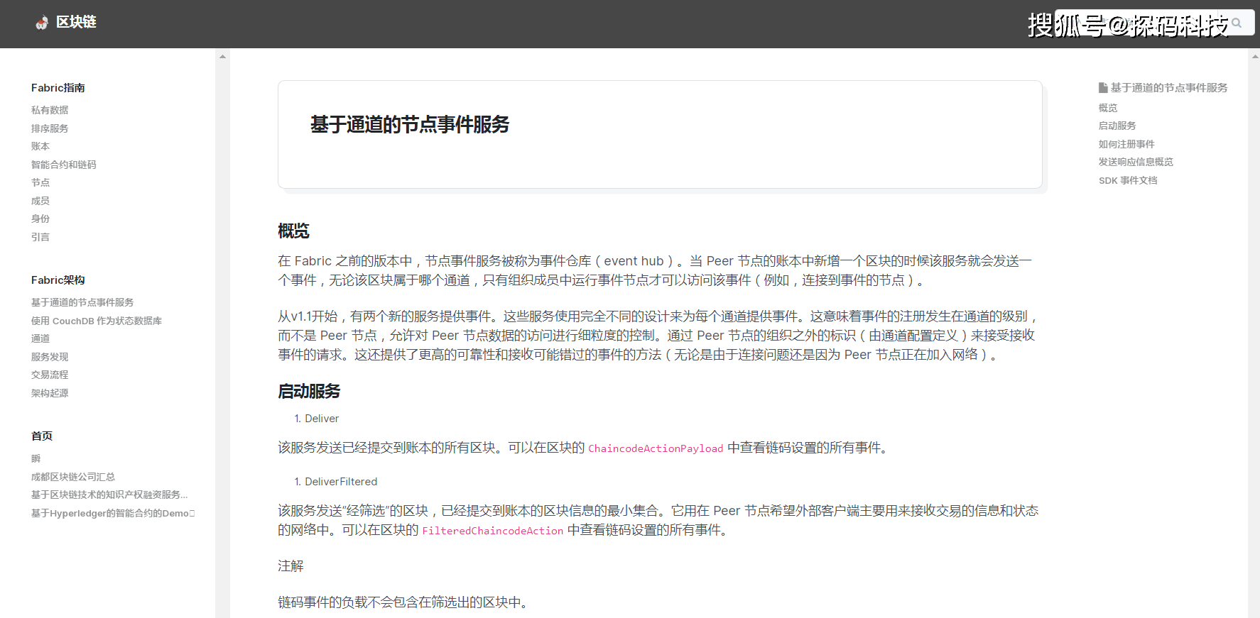The height and width of the screenshot is (618, 1260).
Task: Click the 概览 section heading
Action: click(x=293, y=231)
